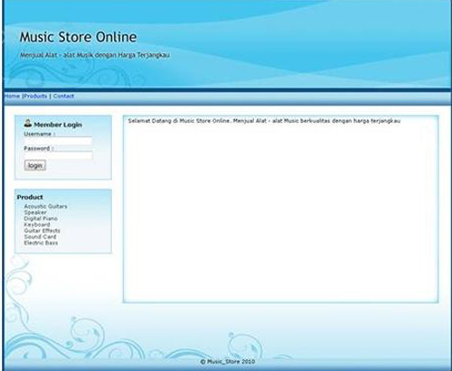The image size is (452, 371).
Task: Select the Keyboard product category
Action: click(37, 225)
